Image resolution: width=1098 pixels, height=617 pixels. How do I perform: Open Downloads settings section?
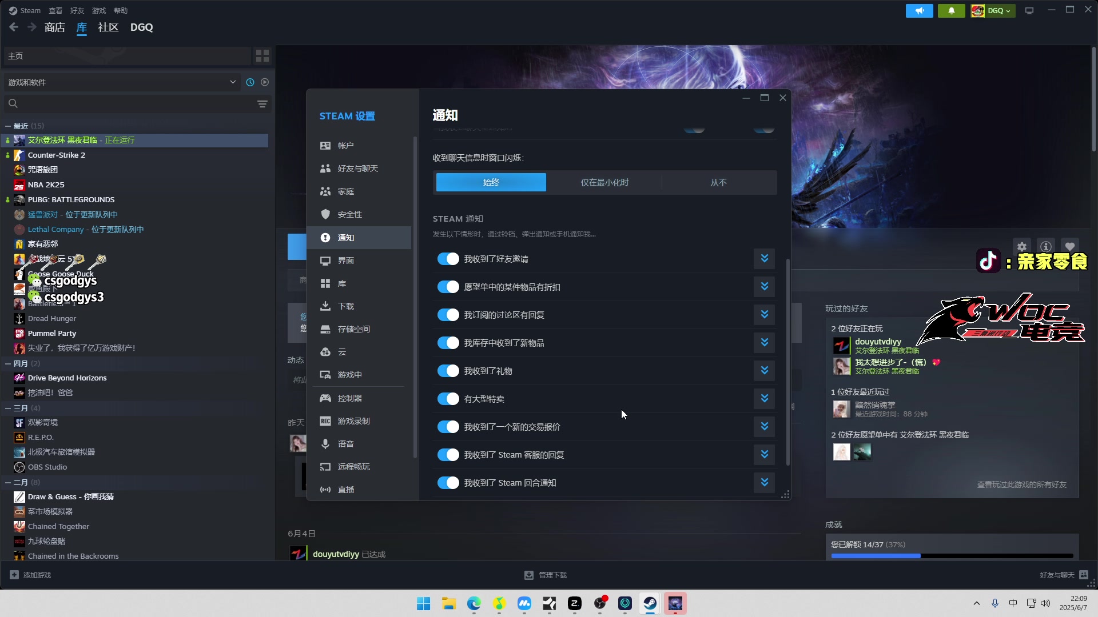point(359,306)
